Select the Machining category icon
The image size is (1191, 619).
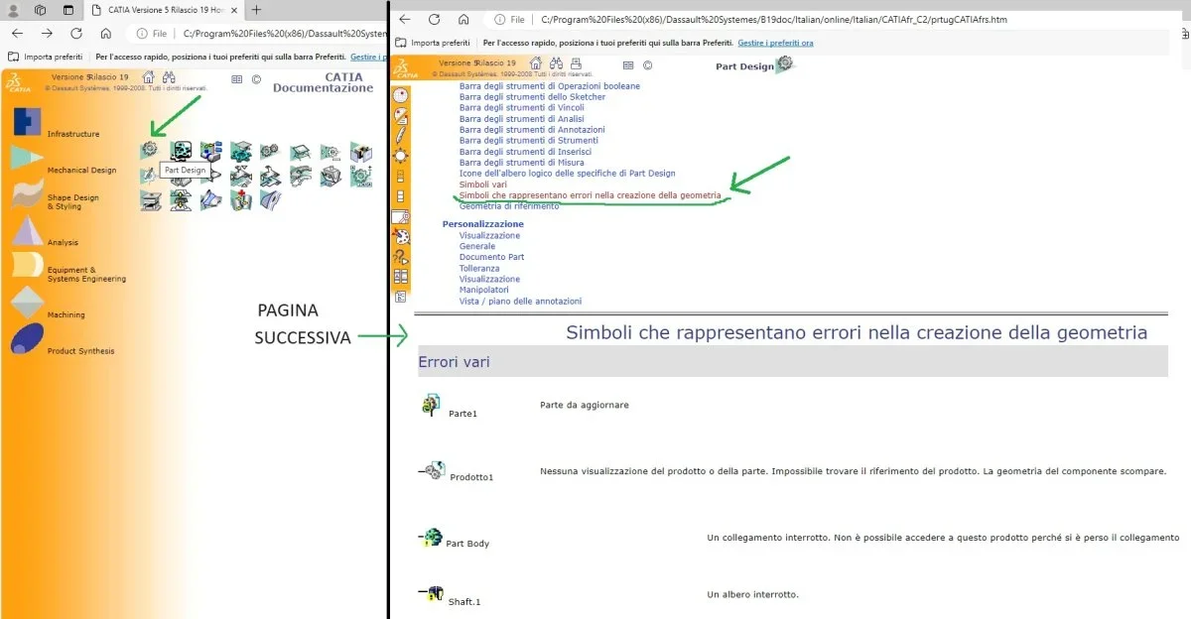coord(27,303)
